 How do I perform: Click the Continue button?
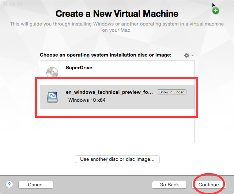point(209,185)
